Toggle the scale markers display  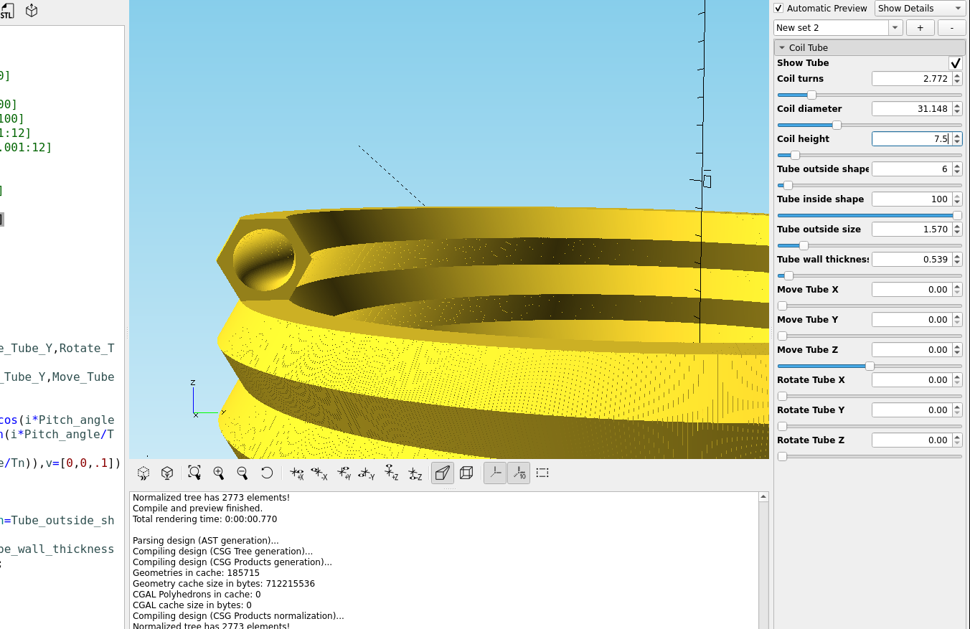click(x=519, y=473)
